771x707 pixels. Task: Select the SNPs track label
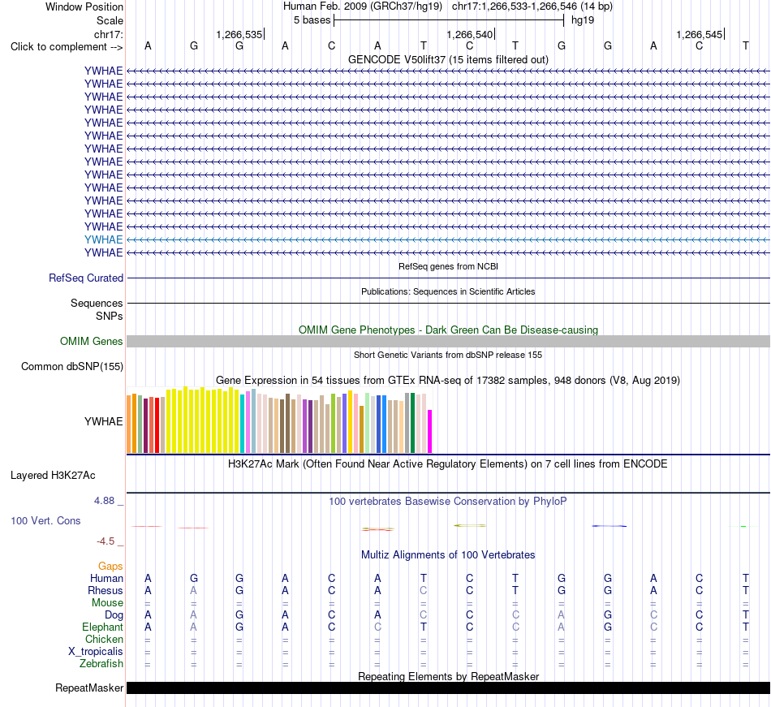[x=110, y=316]
